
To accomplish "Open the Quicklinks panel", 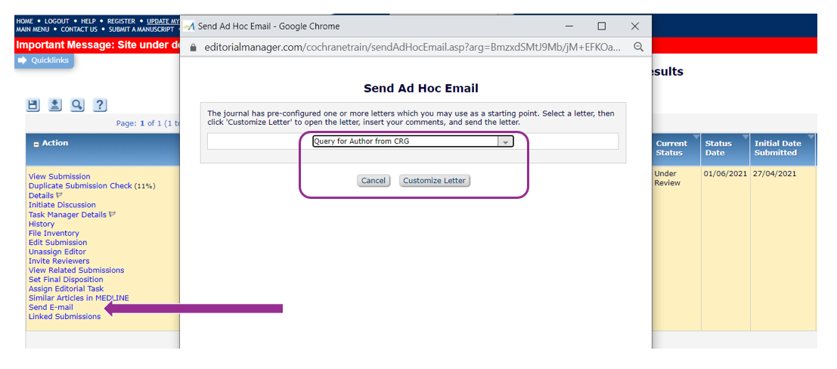I will click(x=44, y=60).
